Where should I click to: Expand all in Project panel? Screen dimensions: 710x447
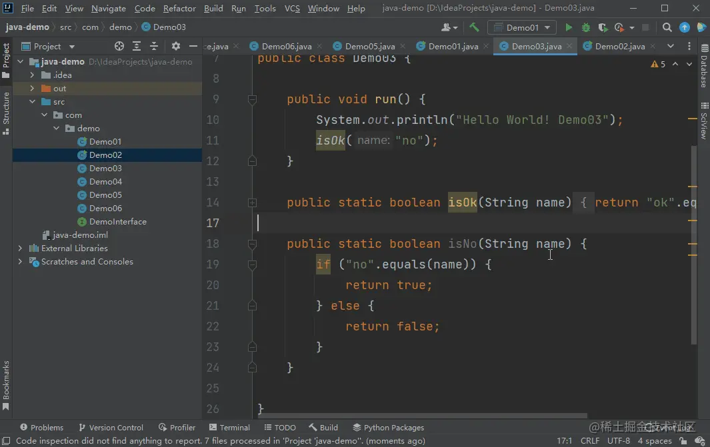tap(136, 46)
